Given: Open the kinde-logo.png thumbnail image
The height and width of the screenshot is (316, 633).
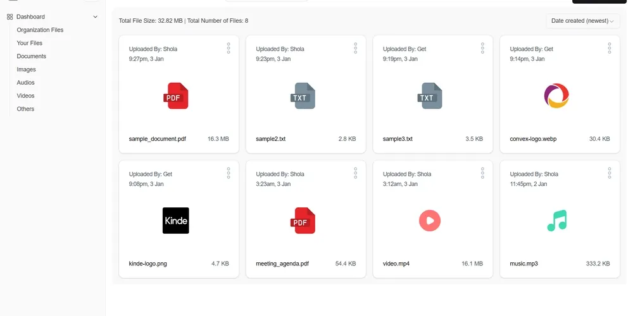Looking at the screenshot, I should [175, 221].
